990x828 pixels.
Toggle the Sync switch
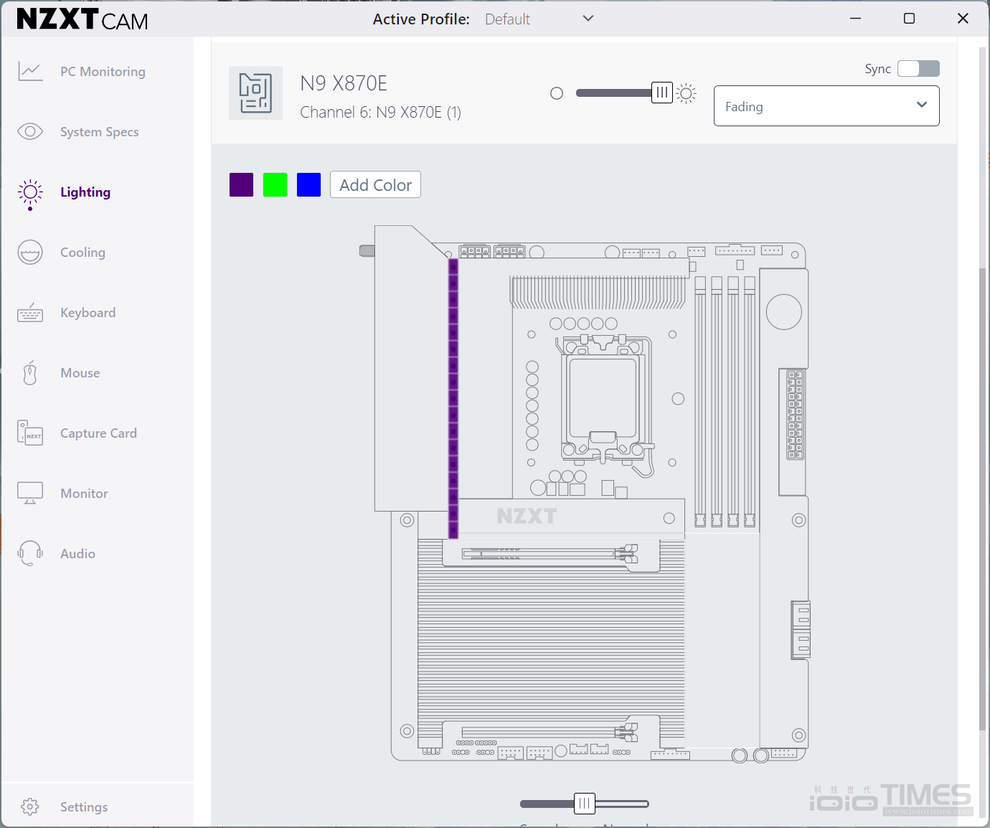[x=918, y=69]
